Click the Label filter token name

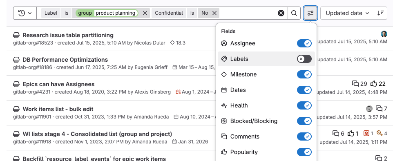51,13
